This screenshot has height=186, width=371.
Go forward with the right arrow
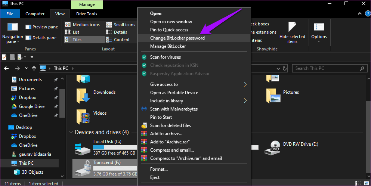tap(18, 68)
